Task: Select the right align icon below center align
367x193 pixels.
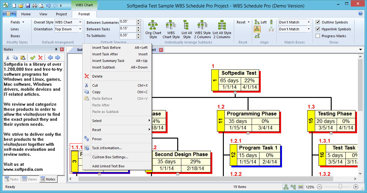Action: pyautogui.click(x=257, y=36)
